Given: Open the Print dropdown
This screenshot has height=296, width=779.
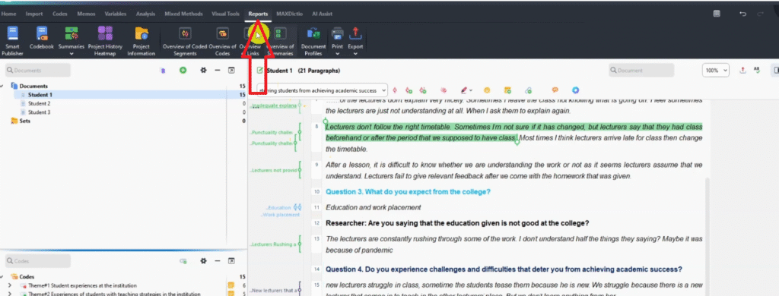Looking at the screenshot, I should (x=337, y=41).
